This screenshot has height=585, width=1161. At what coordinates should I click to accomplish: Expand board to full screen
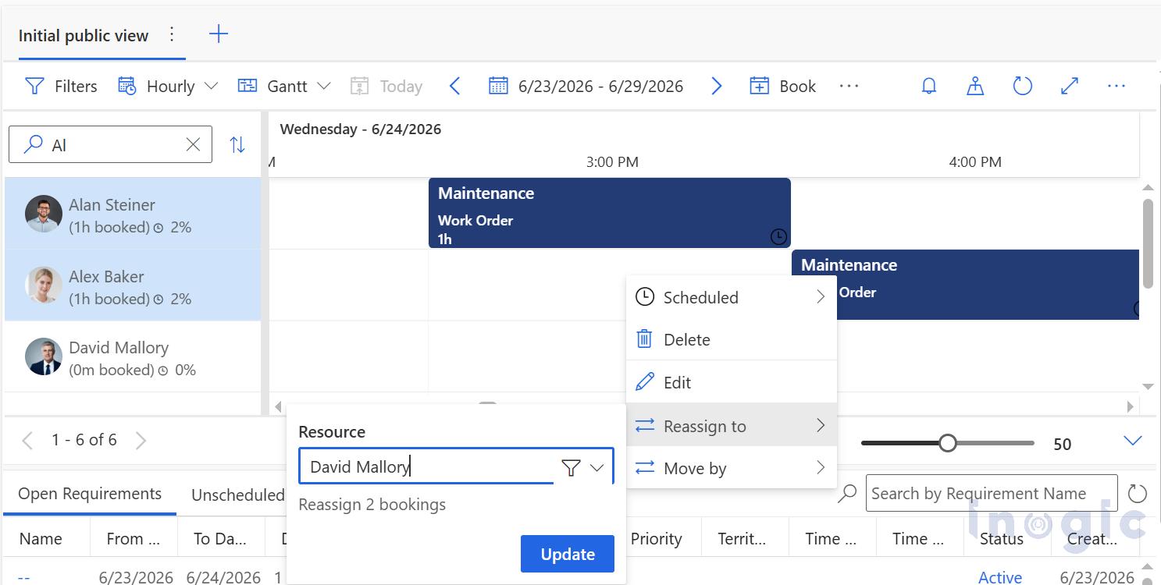tap(1070, 86)
